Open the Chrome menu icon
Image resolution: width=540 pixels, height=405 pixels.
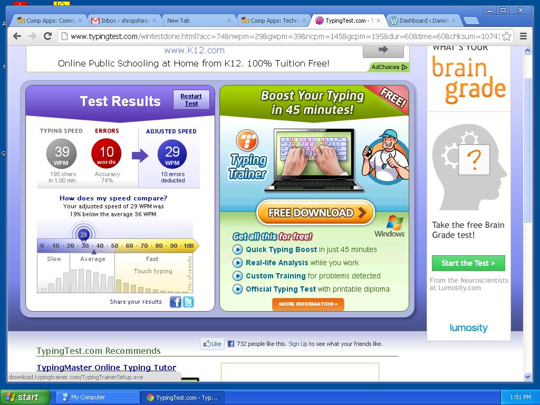point(523,36)
